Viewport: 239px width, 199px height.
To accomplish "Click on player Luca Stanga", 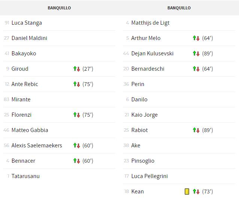I will [27, 23].
